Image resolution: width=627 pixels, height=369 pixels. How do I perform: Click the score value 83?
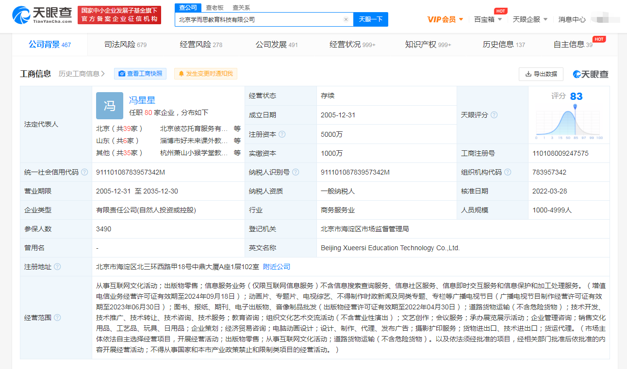pos(577,96)
